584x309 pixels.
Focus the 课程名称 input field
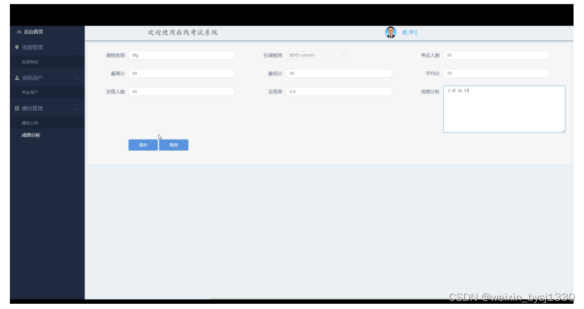coord(182,55)
